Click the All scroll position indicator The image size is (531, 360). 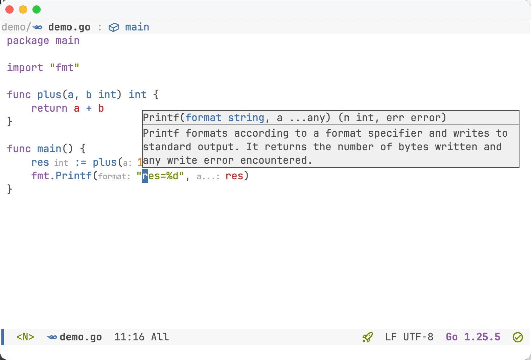[160, 337]
